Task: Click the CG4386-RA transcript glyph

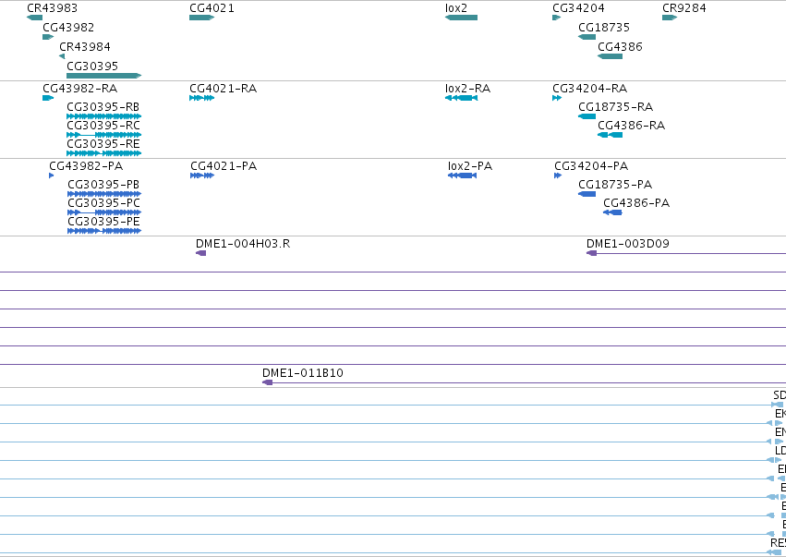Action: click(x=611, y=135)
